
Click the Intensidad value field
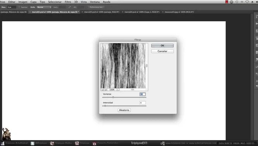[142, 103]
